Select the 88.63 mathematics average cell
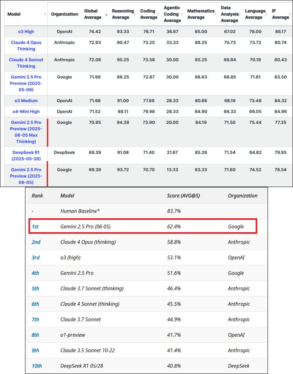 point(201,77)
